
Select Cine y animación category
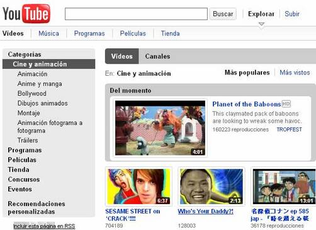49,64
